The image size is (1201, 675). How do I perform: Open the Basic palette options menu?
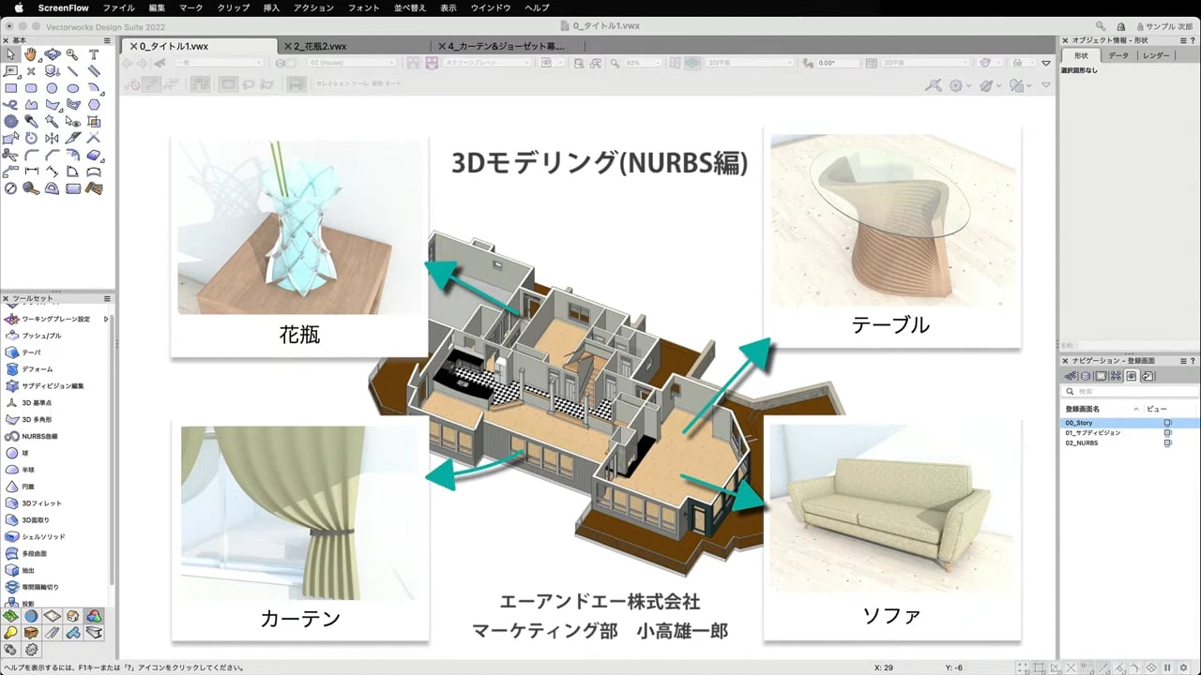click(107, 40)
